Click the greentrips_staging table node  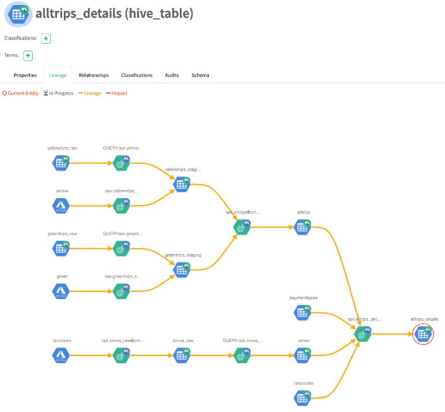(182, 270)
